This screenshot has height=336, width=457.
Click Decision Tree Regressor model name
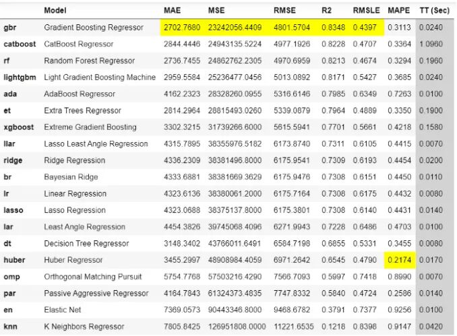[86, 243]
